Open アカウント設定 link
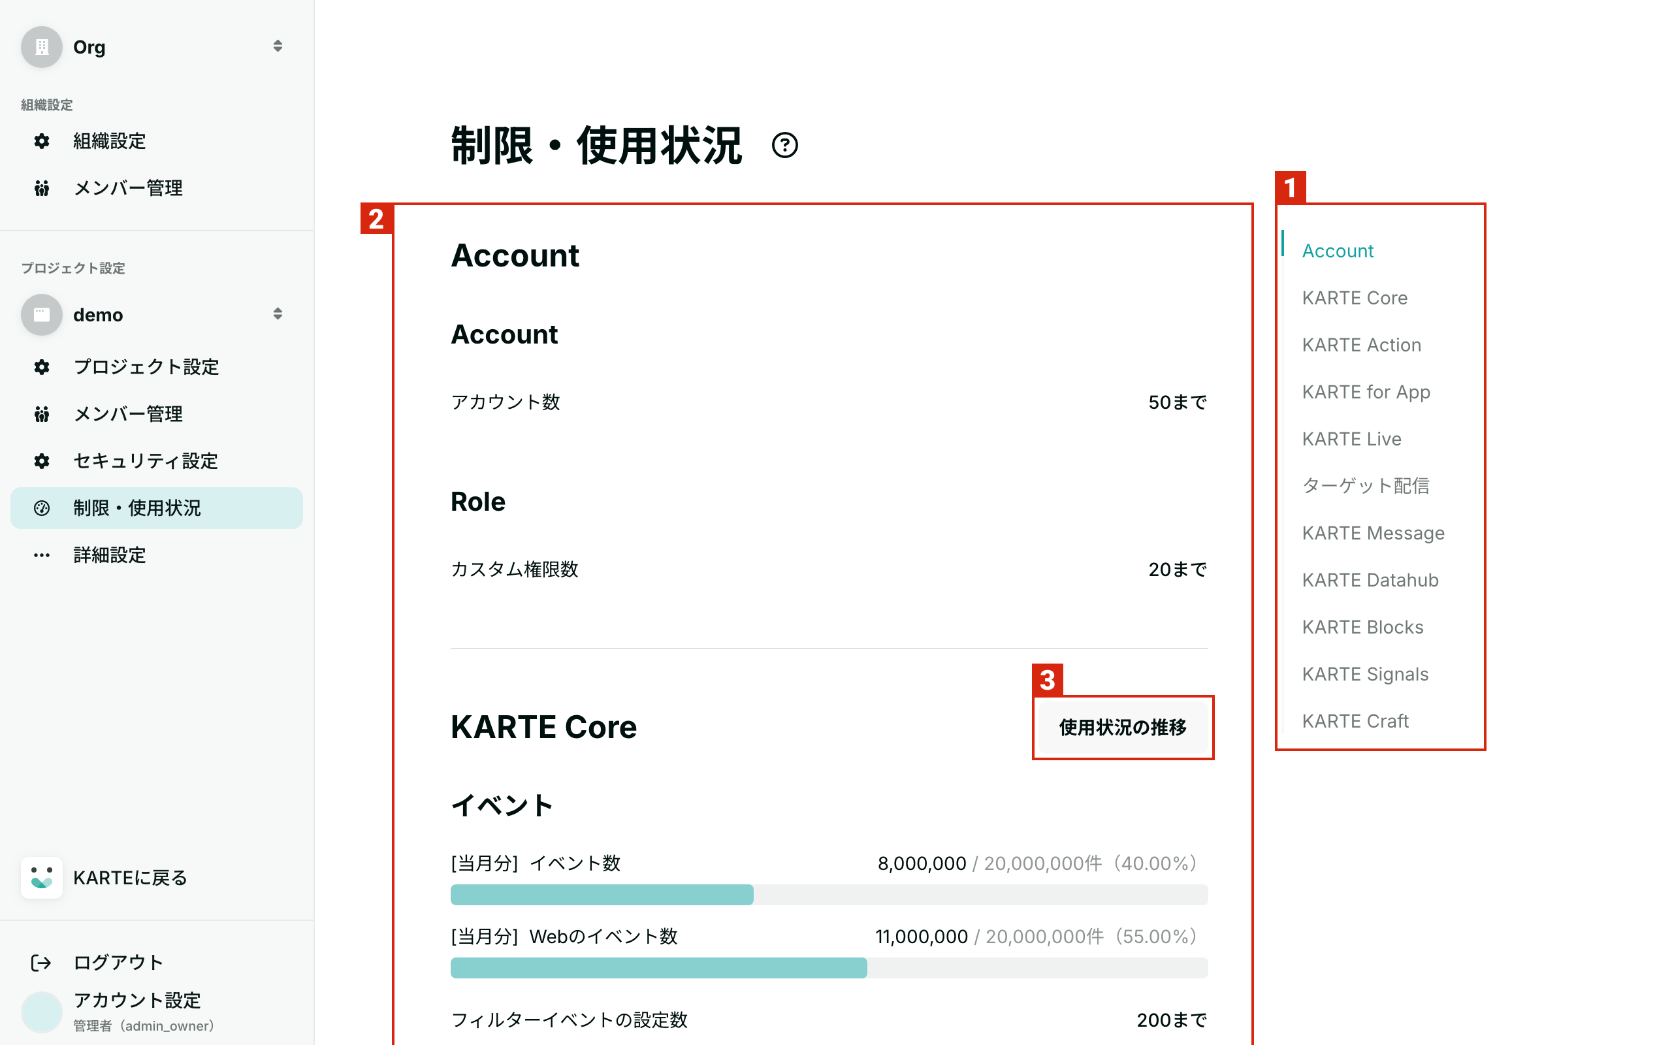 click(137, 1000)
